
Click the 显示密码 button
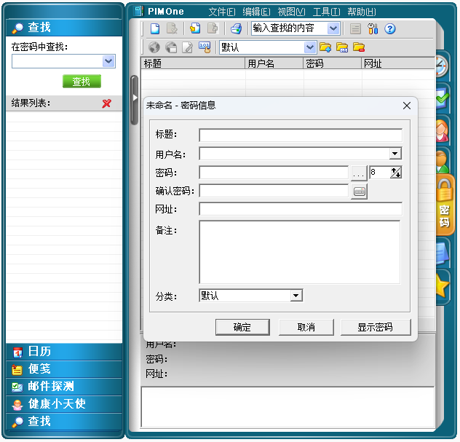376,327
